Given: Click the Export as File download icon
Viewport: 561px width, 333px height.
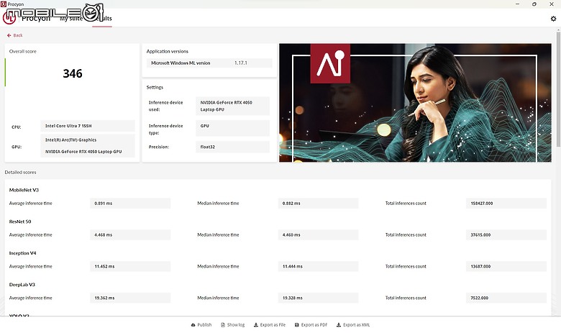Looking at the screenshot, I should (x=256, y=325).
